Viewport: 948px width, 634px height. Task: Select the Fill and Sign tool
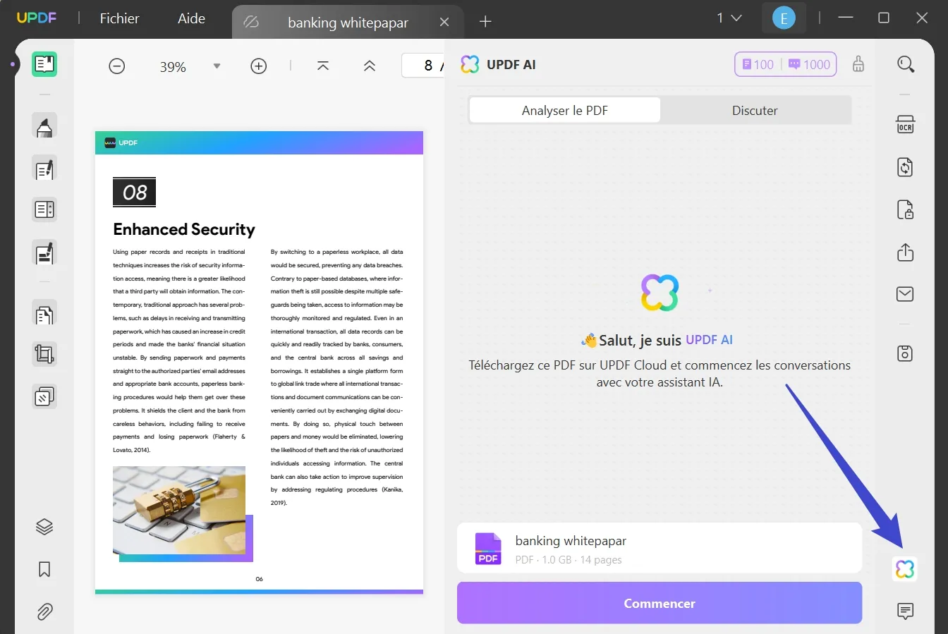tap(44, 252)
